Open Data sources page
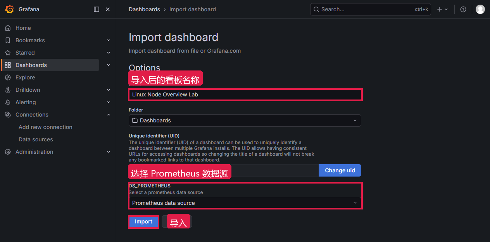 tap(36, 139)
